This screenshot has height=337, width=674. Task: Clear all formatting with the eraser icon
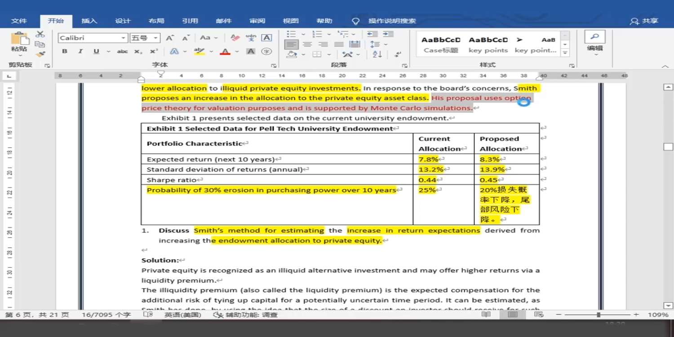click(235, 38)
